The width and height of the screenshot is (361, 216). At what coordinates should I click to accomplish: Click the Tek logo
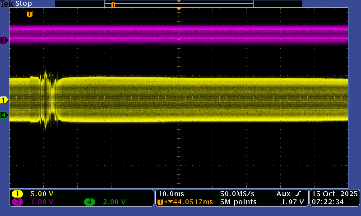click(7, 4)
